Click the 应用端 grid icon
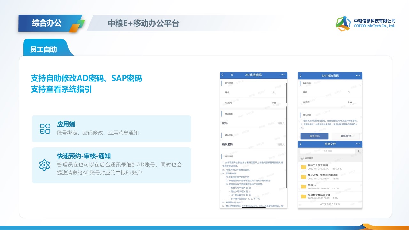409x230 pixels. pyautogui.click(x=45, y=129)
